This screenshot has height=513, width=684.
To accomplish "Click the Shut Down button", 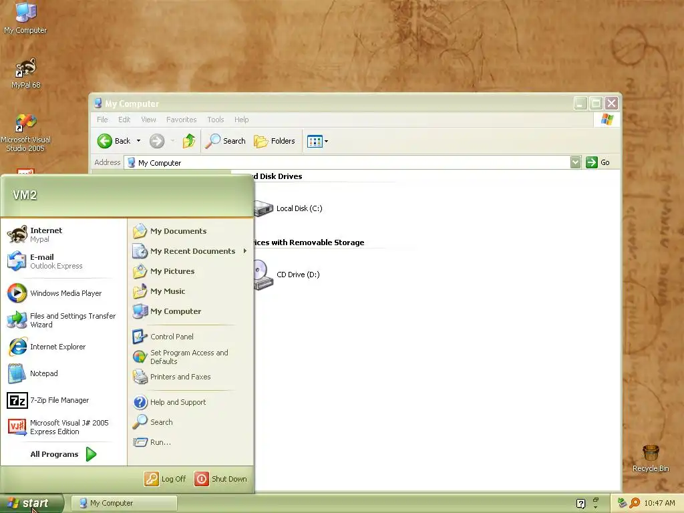I will (220, 479).
